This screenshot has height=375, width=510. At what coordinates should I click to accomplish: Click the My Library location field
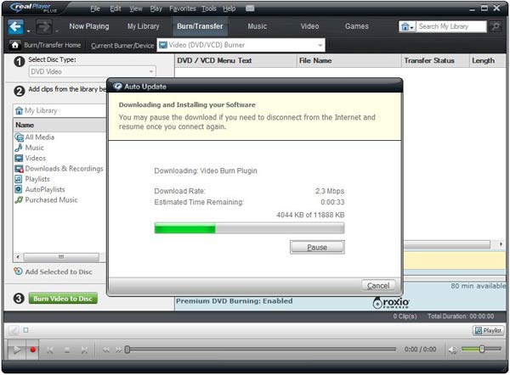pos(59,110)
